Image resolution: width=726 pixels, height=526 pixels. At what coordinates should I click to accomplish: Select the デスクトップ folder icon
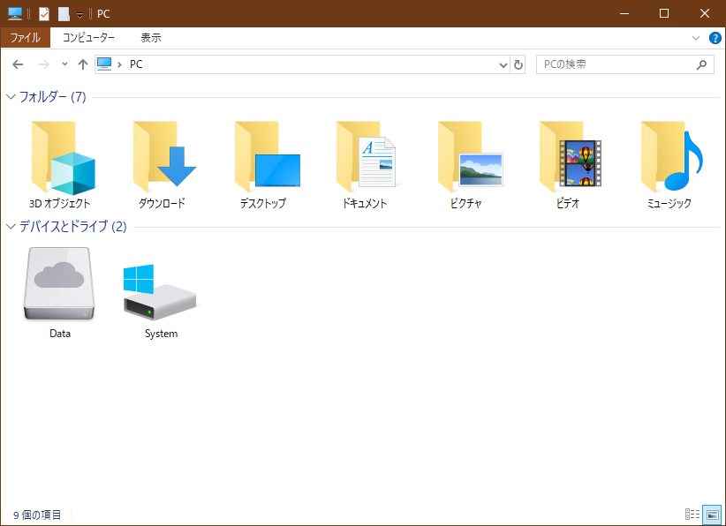click(x=263, y=159)
